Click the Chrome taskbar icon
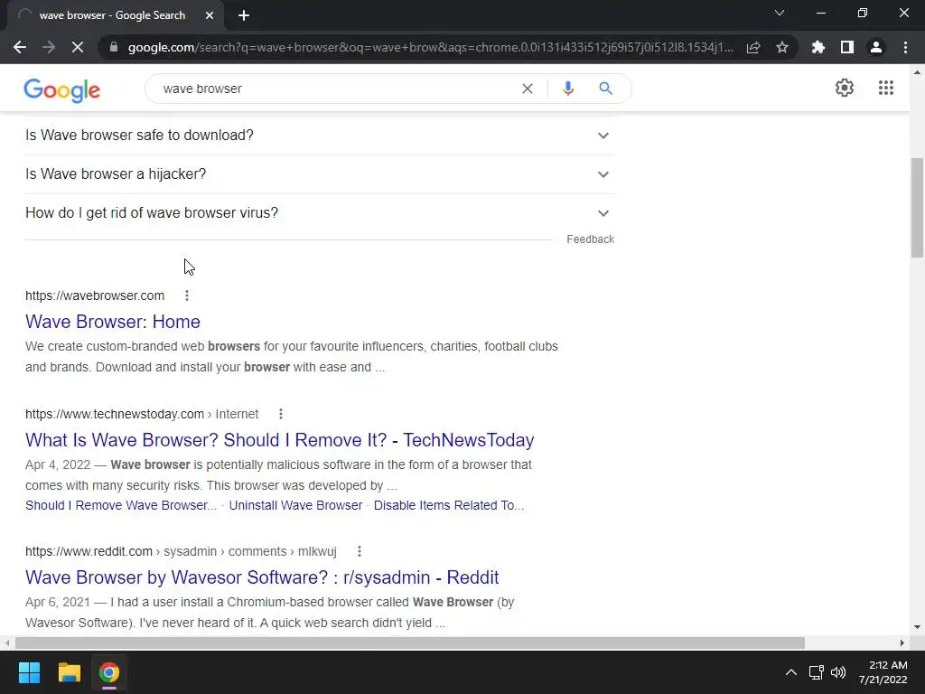 pyautogui.click(x=109, y=672)
